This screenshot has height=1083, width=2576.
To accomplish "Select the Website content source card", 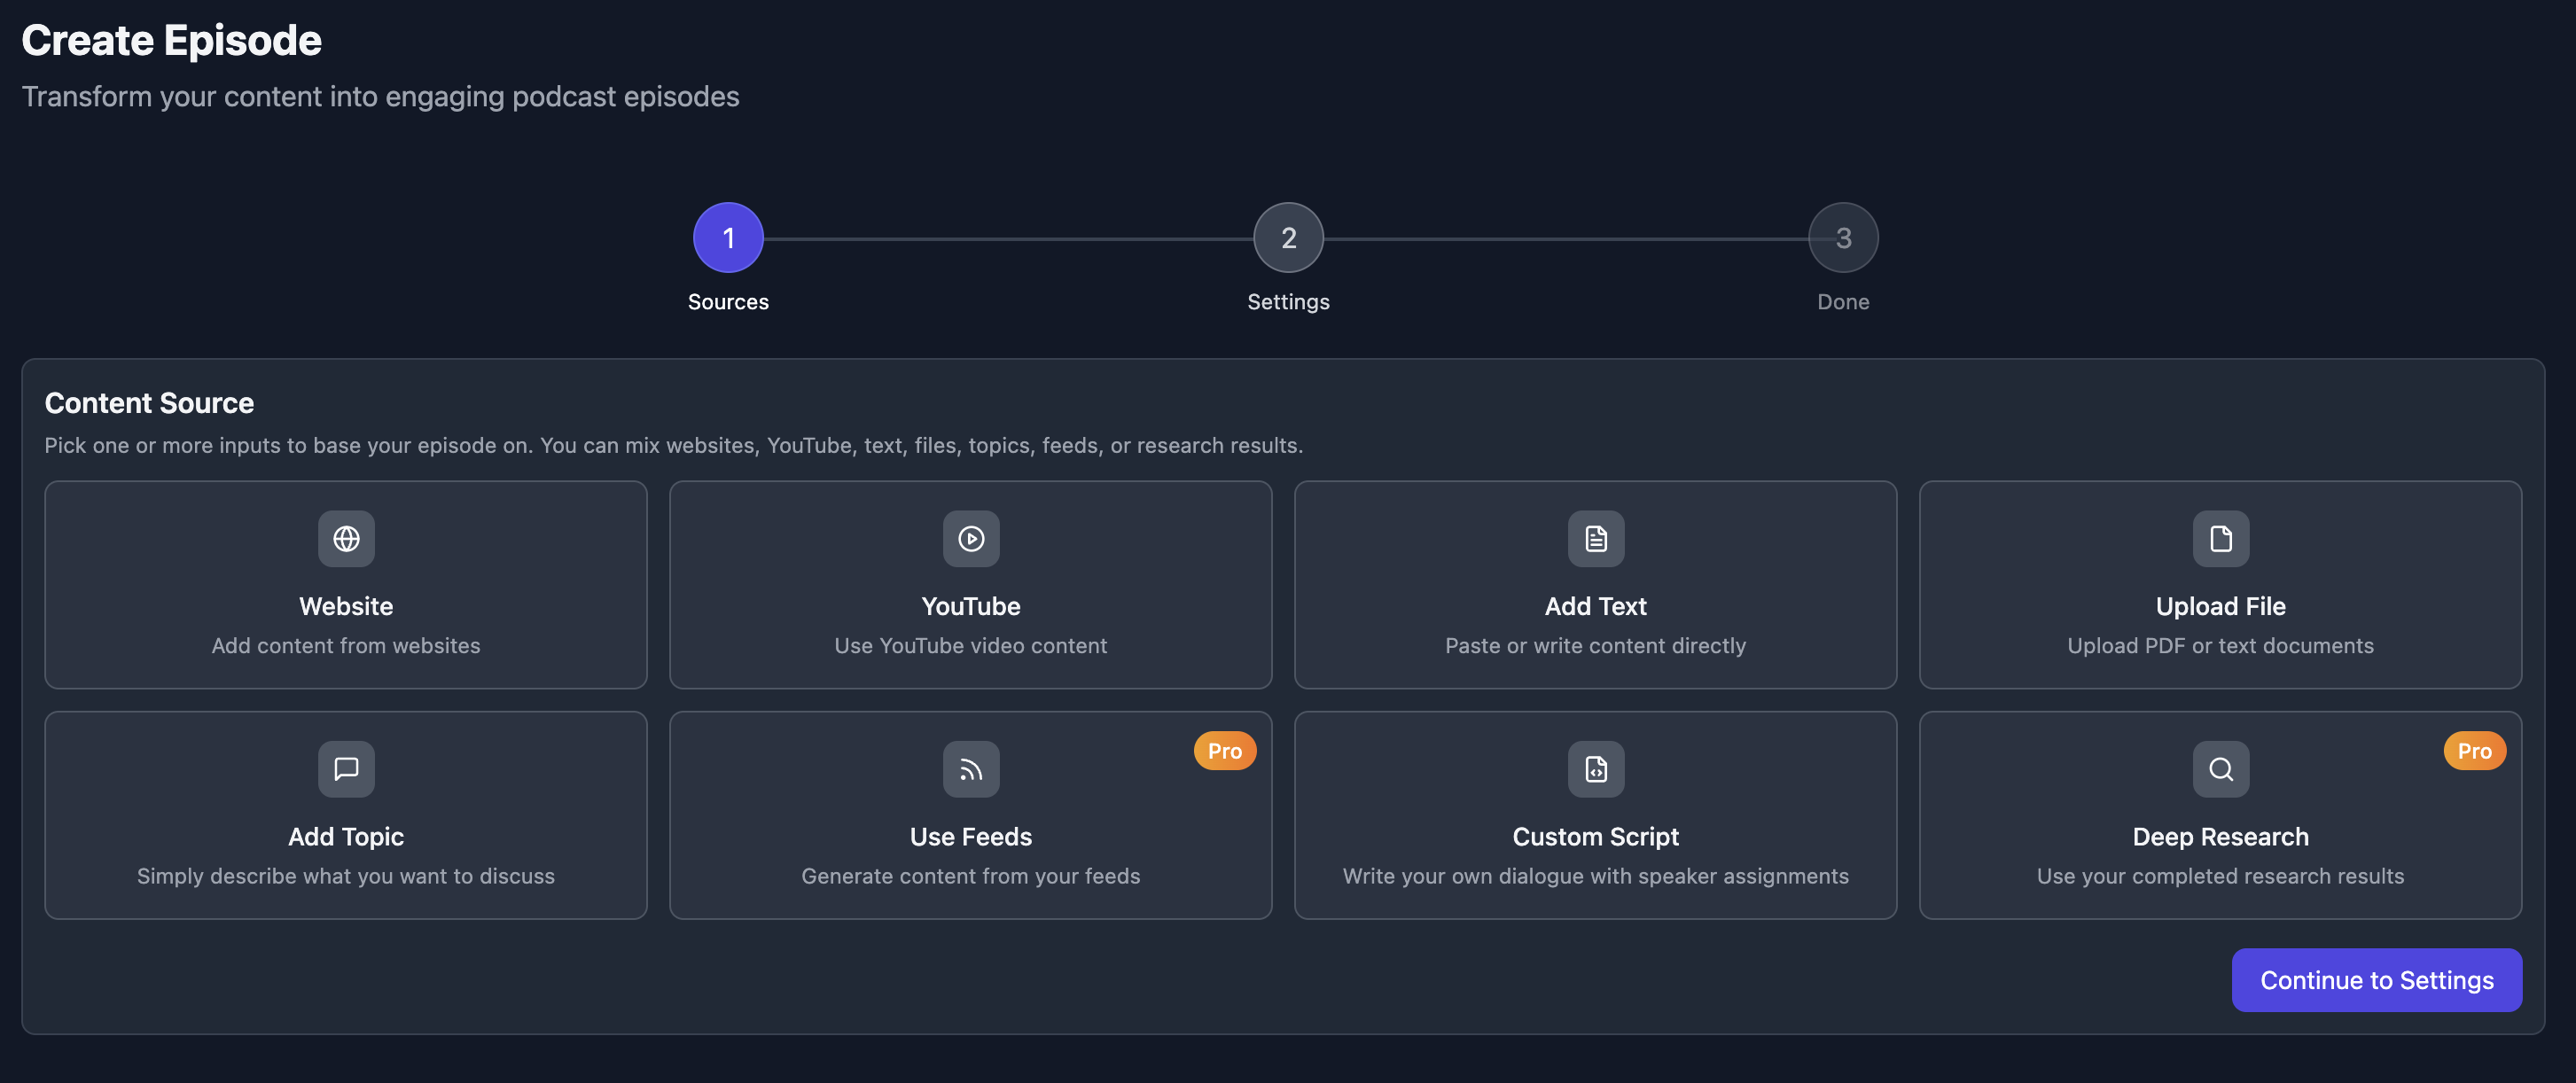I will (x=346, y=585).
